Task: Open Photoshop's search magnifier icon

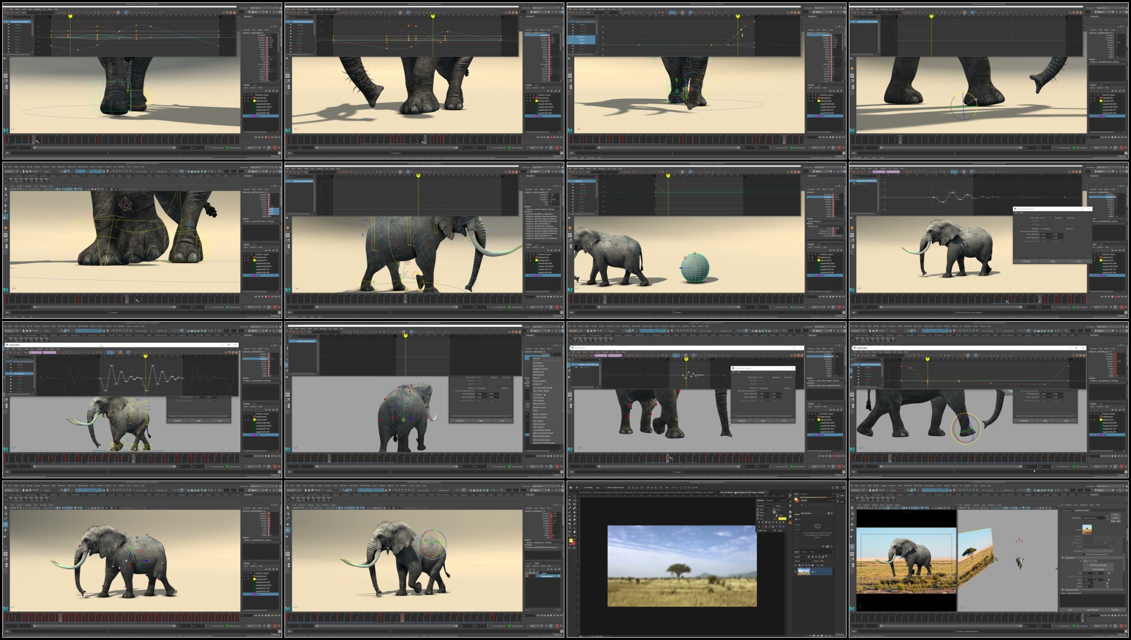Action: pos(833,488)
